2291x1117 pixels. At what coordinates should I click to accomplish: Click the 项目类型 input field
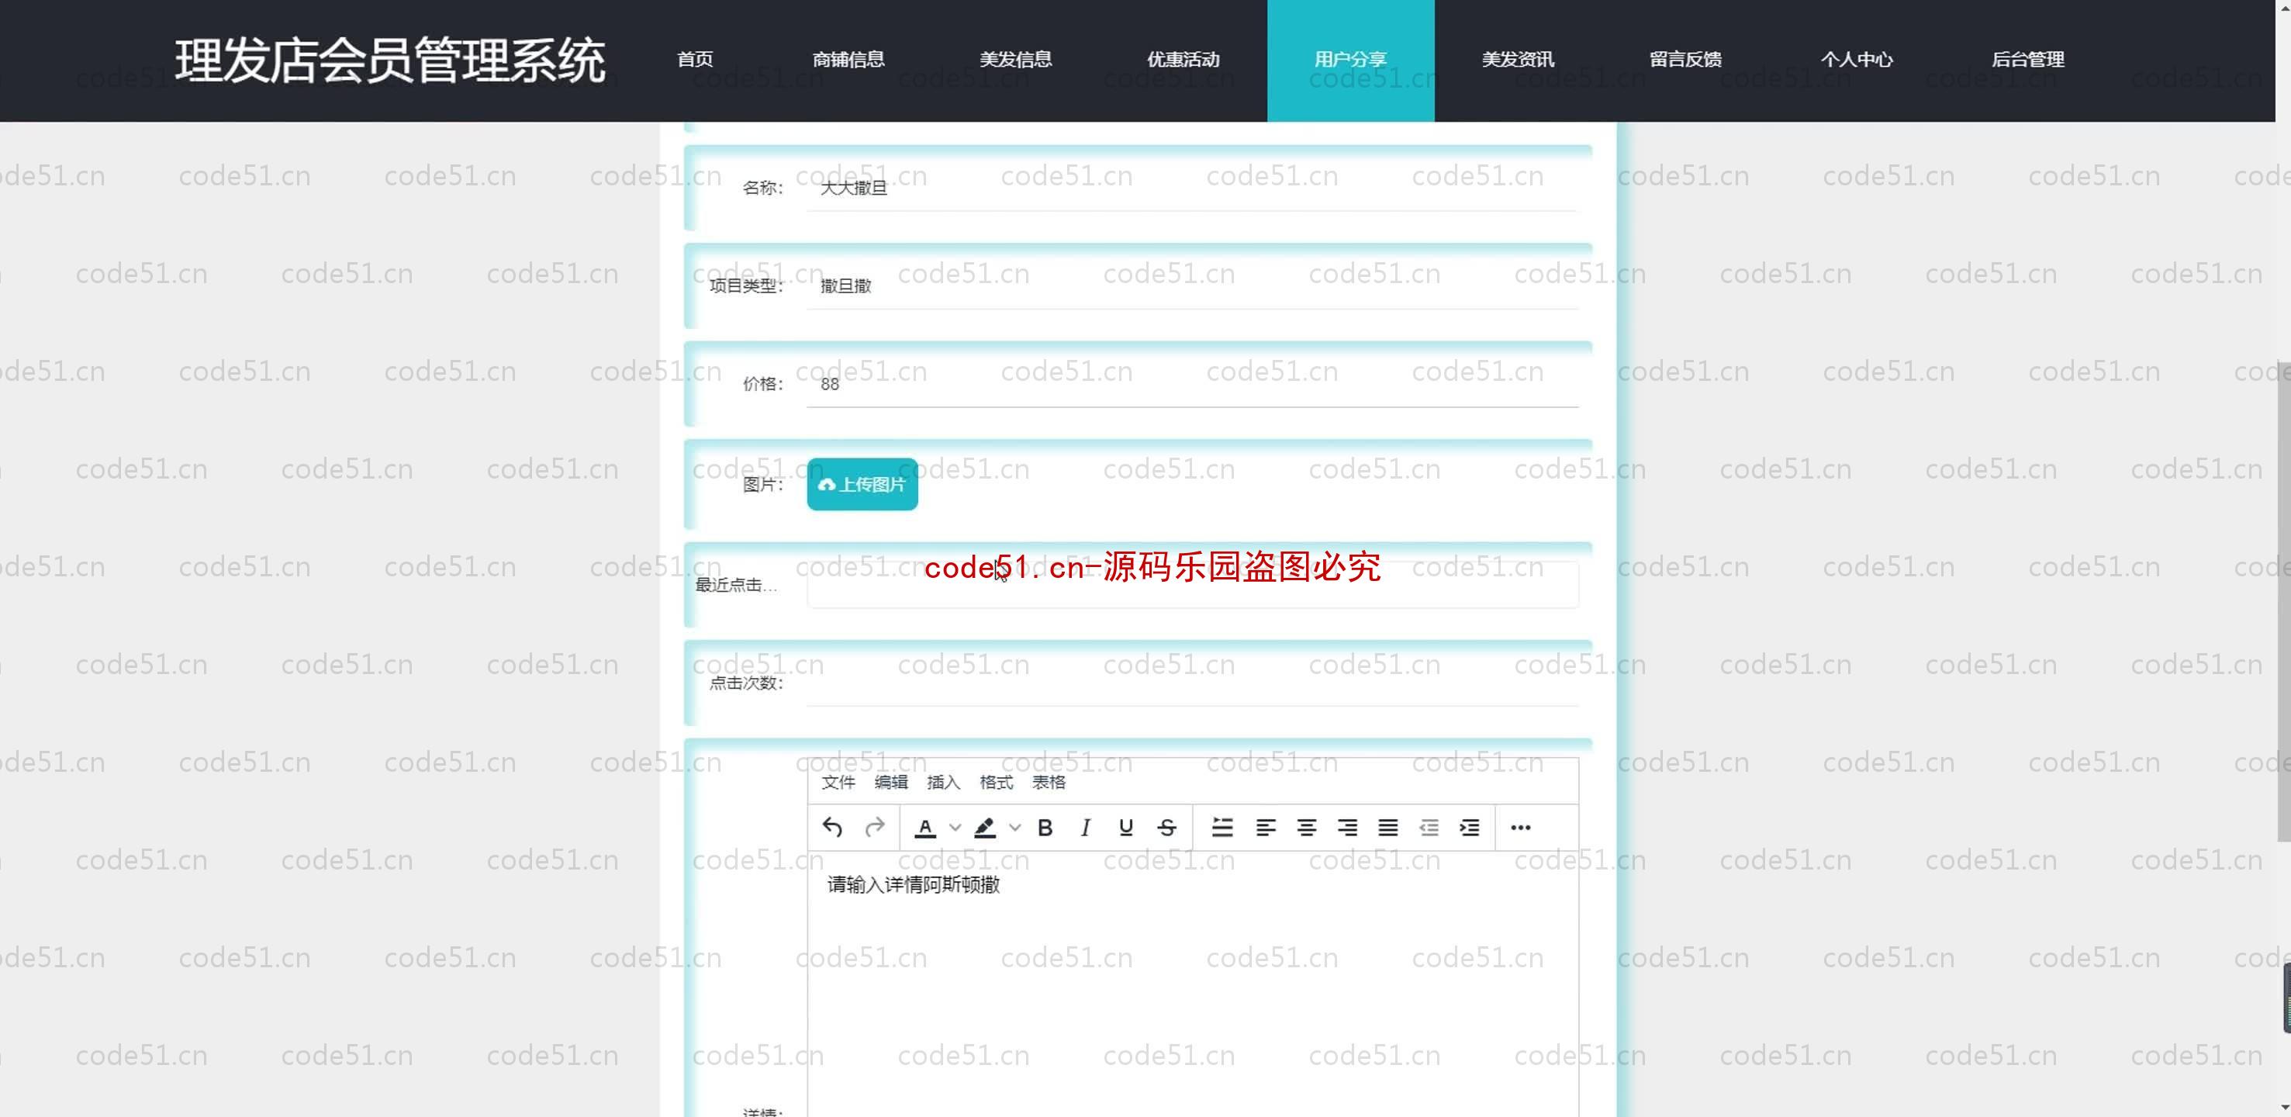[x=1193, y=285]
